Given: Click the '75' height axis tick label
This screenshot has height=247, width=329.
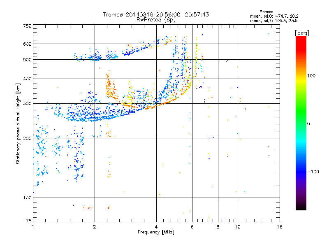Looking at the screenshot, I should (29, 221).
